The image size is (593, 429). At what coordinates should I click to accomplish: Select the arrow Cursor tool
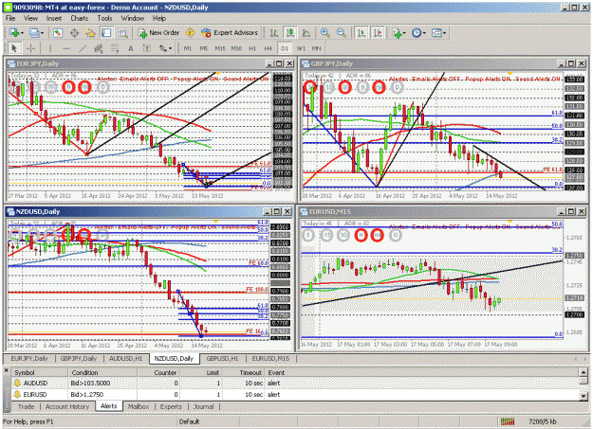coord(14,48)
